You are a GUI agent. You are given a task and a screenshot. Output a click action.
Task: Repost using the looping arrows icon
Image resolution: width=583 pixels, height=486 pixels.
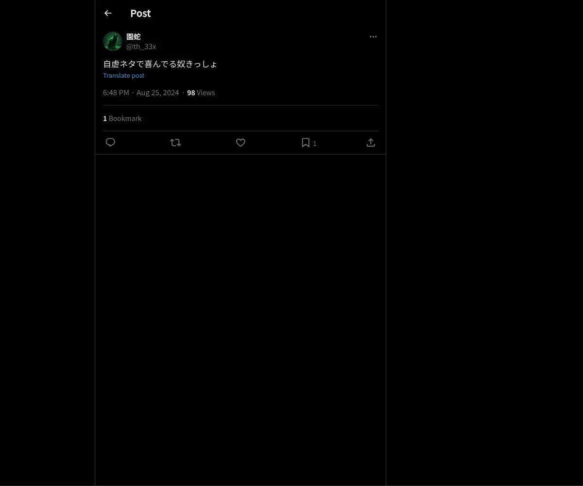[x=175, y=142]
